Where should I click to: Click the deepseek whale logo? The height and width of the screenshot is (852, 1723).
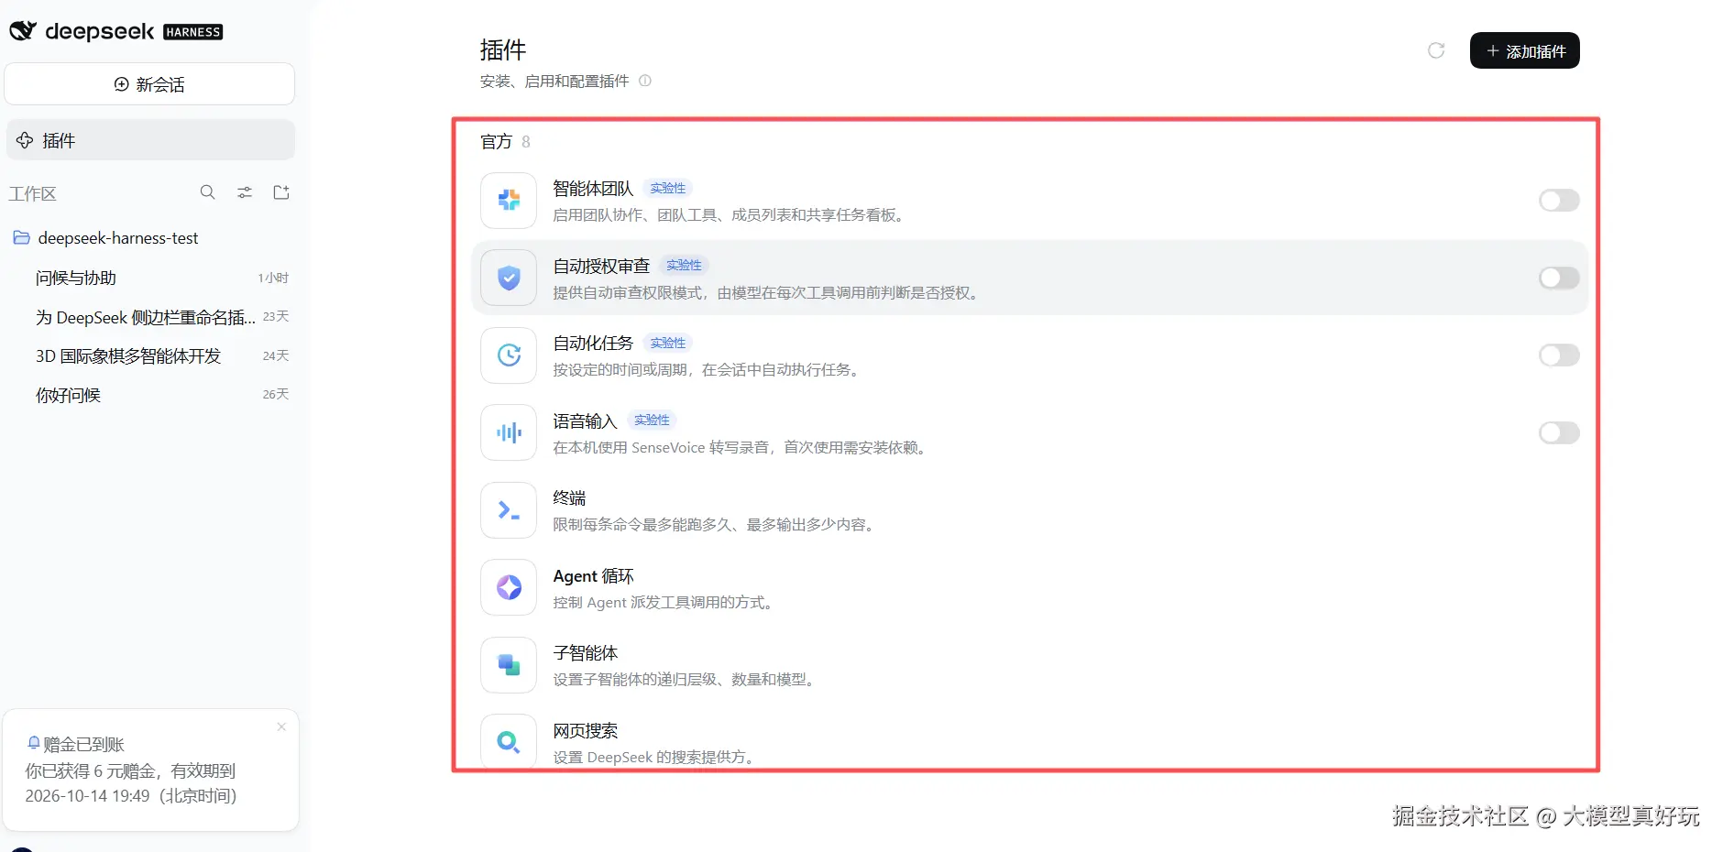pyautogui.click(x=23, y=31)
